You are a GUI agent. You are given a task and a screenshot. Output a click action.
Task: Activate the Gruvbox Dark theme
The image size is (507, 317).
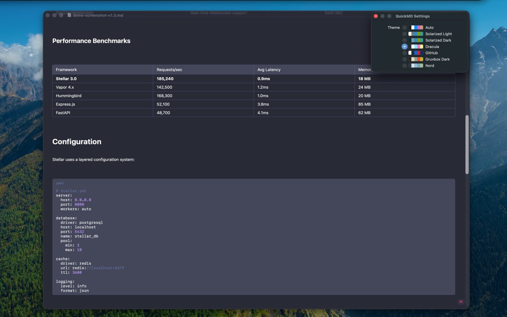click(405, 59)
